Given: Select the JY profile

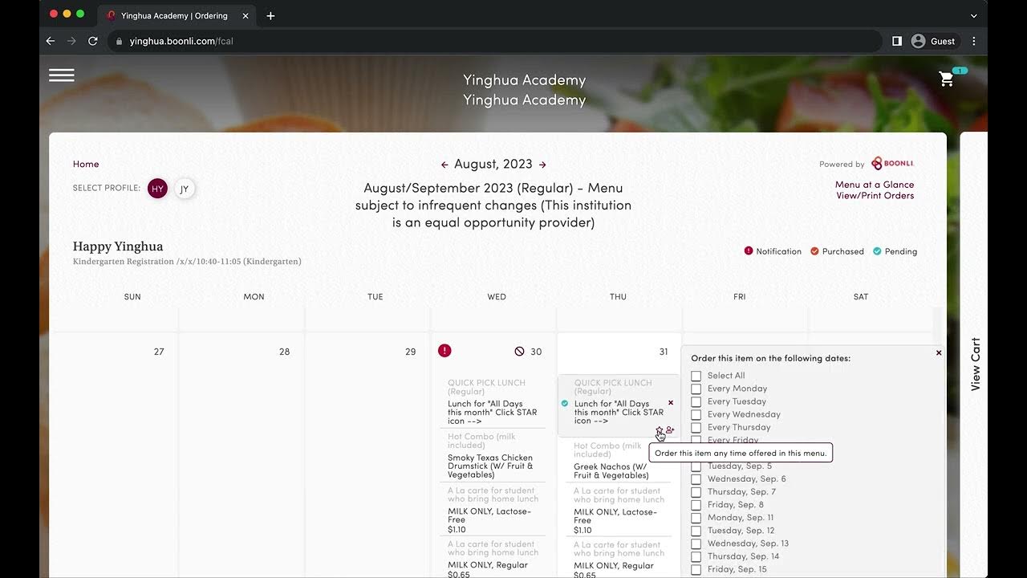Looking at the screenshot, I should 185,189.
